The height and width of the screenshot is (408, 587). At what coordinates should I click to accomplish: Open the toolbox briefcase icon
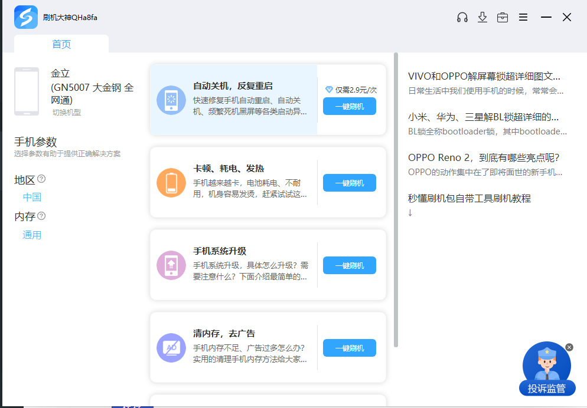[503, 17]
